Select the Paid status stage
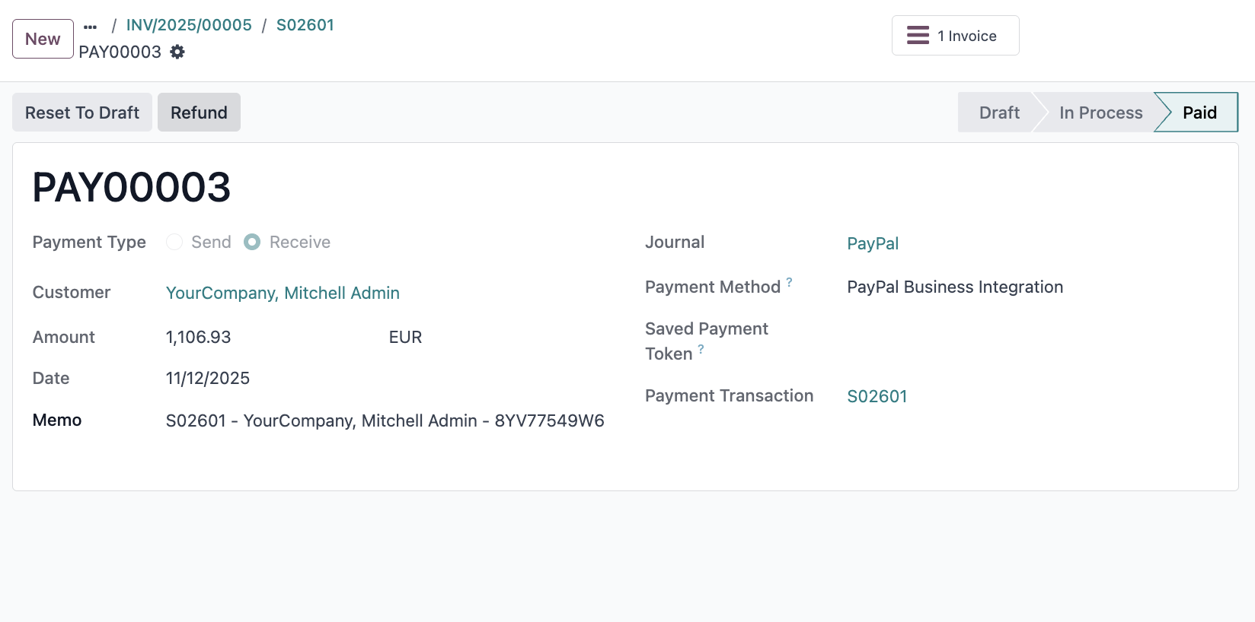The width and height of the screenshot is (1255, 622). (1199, 113)
